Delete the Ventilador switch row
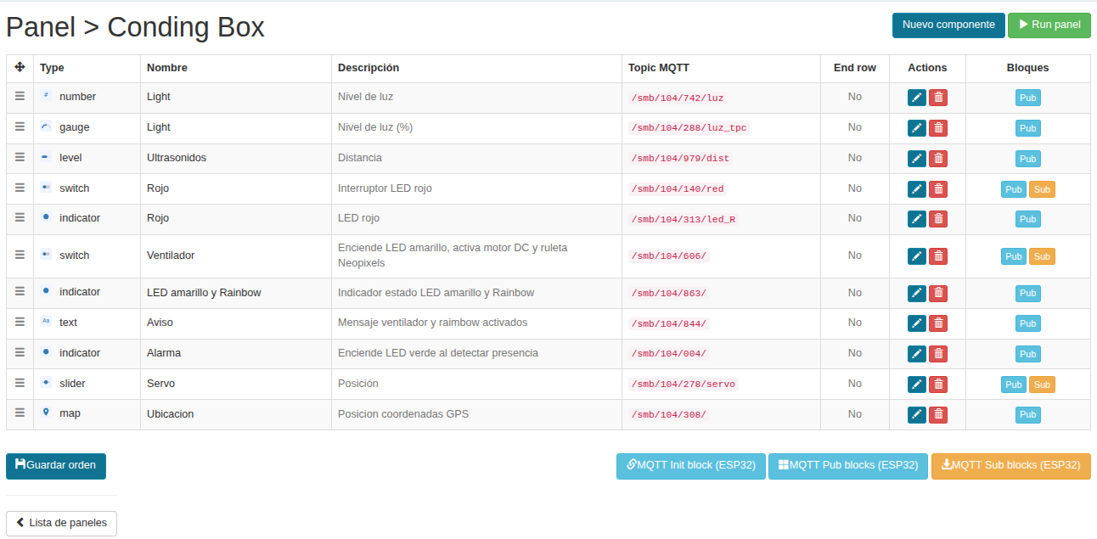1097x539 pixels. pyautogui.click(x=938, y=256)
